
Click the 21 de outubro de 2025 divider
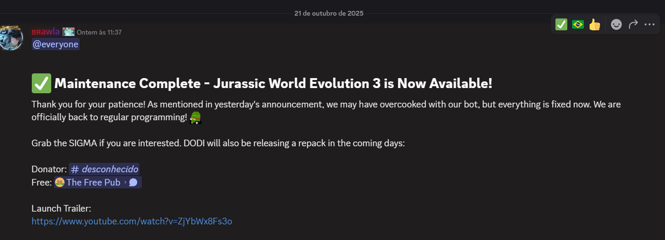(329, 13)
